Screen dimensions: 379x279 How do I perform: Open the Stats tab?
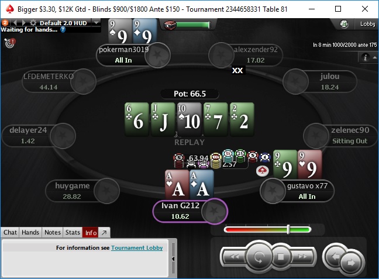click(x=73, y=232)
